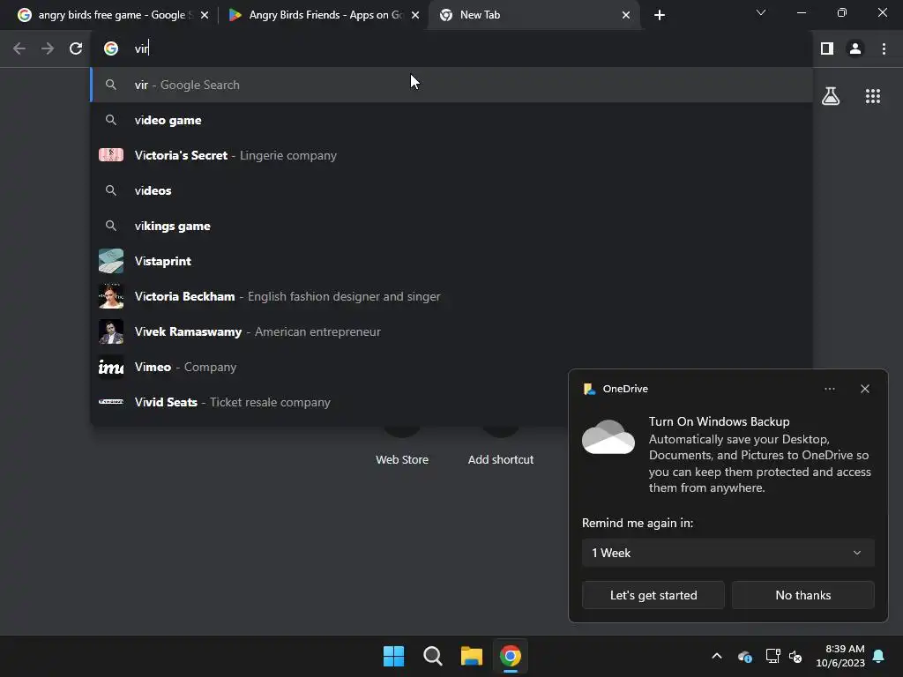
Task: Open the Windows Start menu
Action: (394, 656)
